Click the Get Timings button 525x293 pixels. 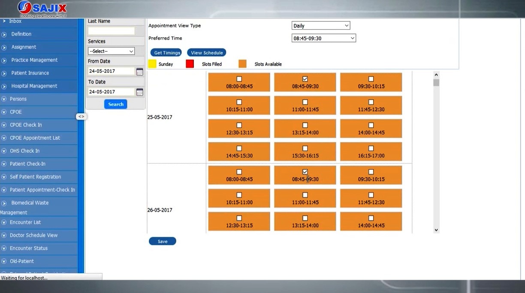[166, 53]
